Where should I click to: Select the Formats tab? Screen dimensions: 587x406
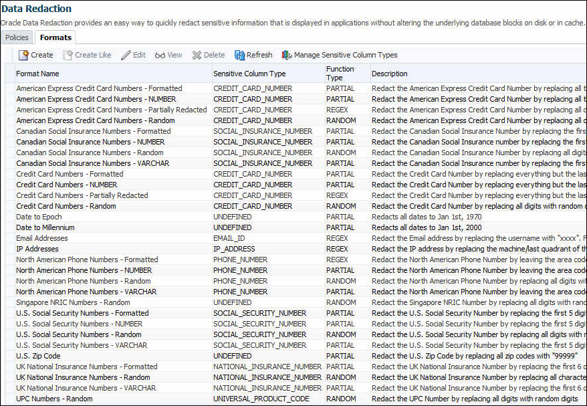(55, 37)
